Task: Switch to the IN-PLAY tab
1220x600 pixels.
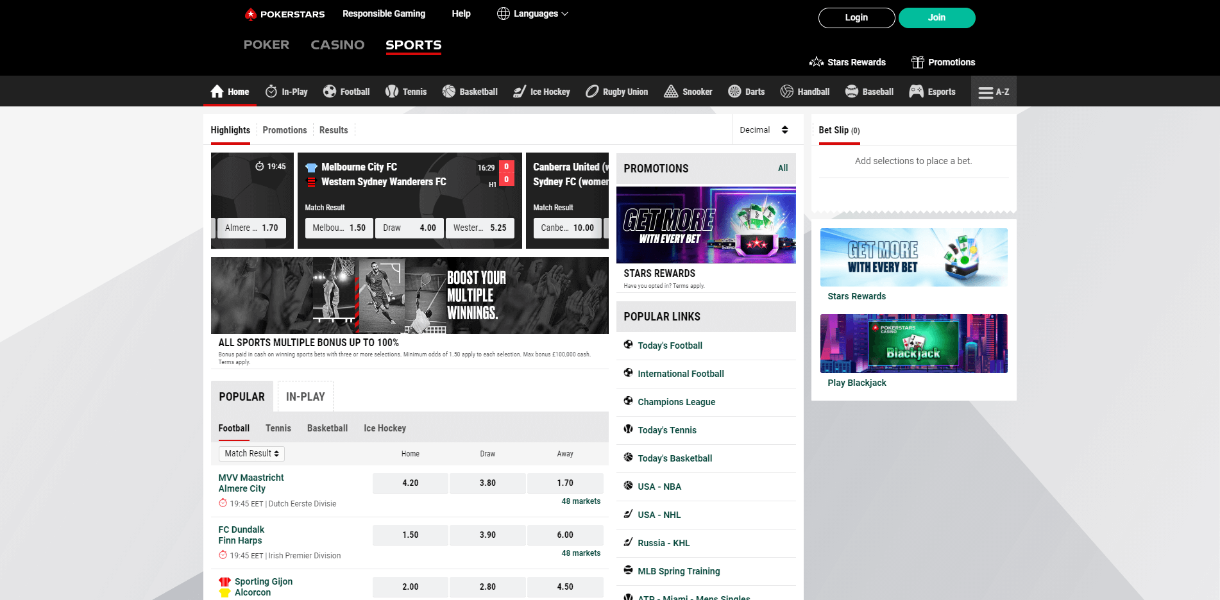Action: click(x=305, y=396)
